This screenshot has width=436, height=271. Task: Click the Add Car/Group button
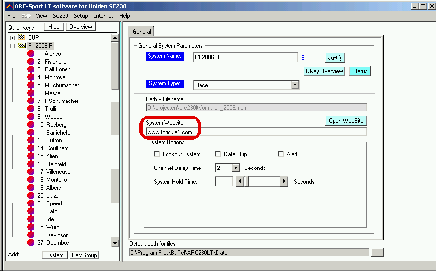[84, 255]
